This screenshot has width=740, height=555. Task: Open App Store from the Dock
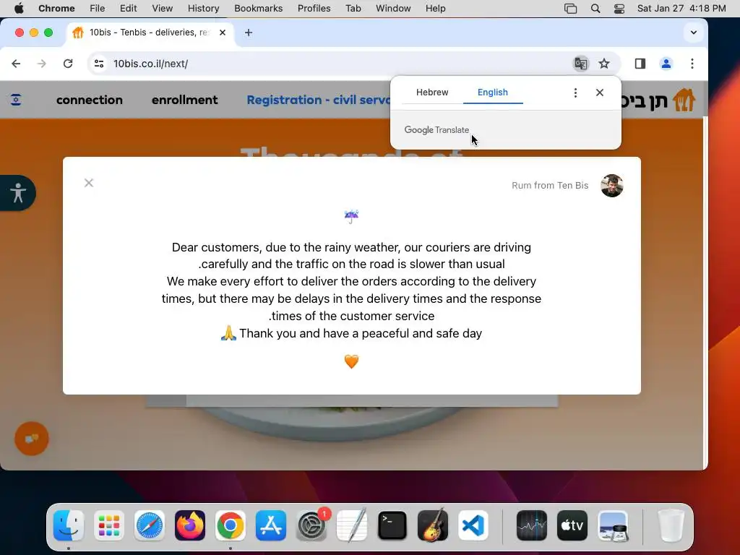coord(271,525)
